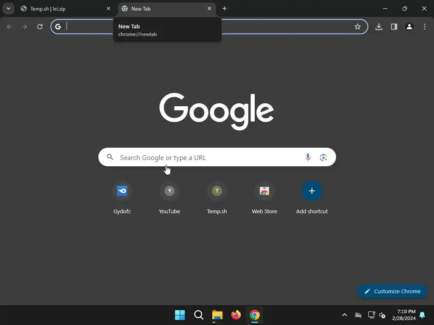Start voice search with microphone icon
The image size is (434, 325).
coord(308,157)
